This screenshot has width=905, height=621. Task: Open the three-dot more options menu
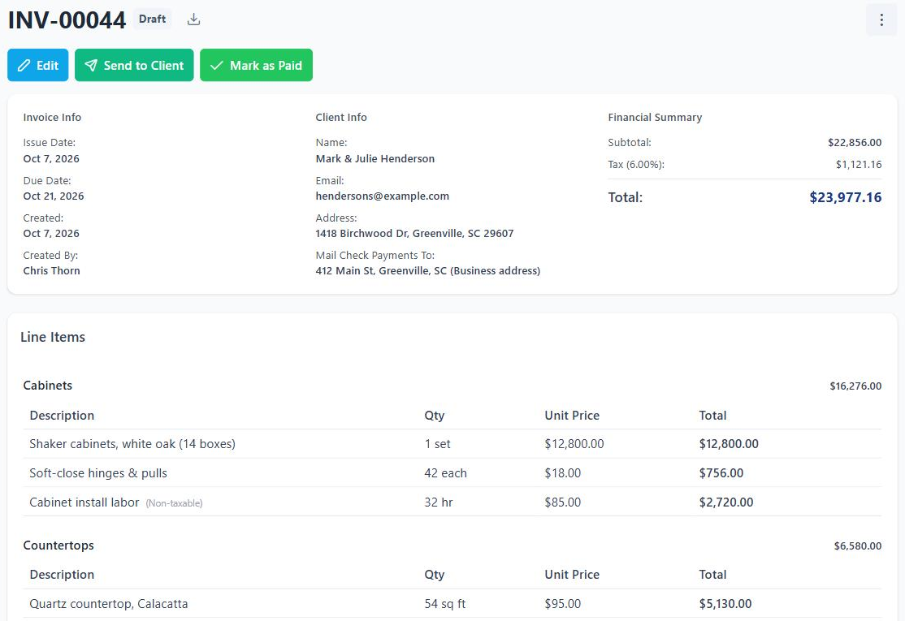tap(881, 20)
